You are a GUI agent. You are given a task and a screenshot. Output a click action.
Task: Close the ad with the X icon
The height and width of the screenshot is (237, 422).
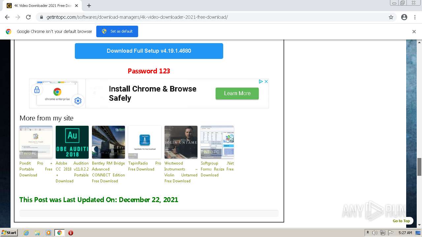pos(266,81)
